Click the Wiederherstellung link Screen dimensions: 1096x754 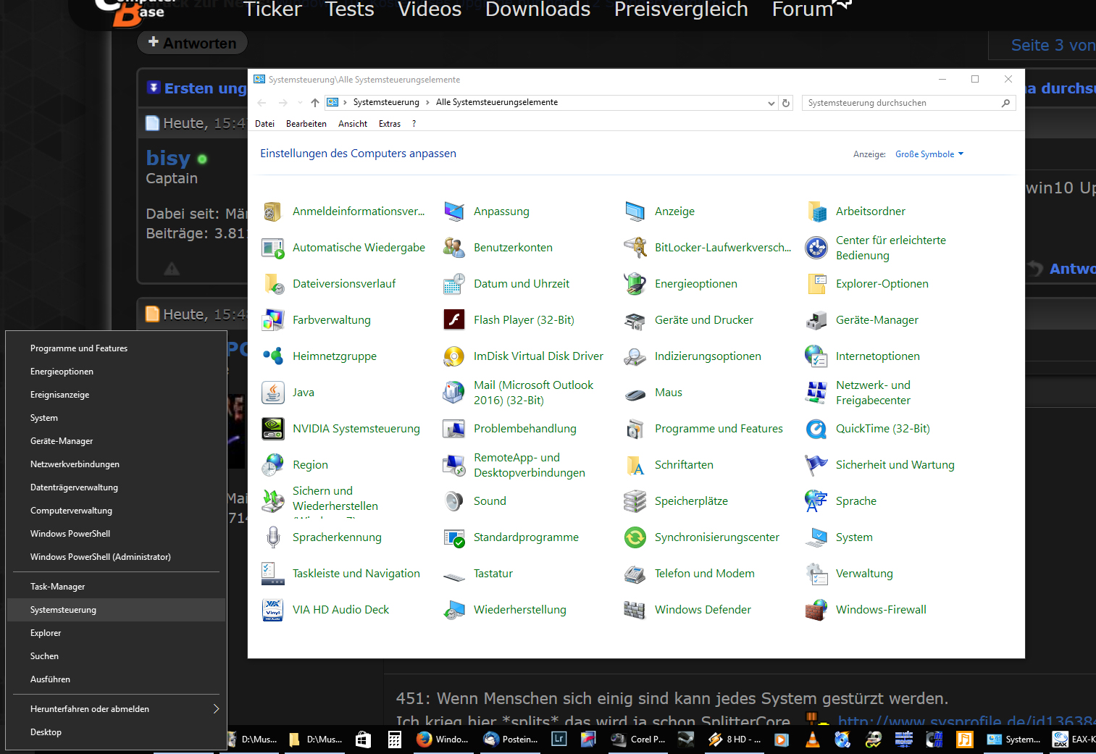[520, 610]
